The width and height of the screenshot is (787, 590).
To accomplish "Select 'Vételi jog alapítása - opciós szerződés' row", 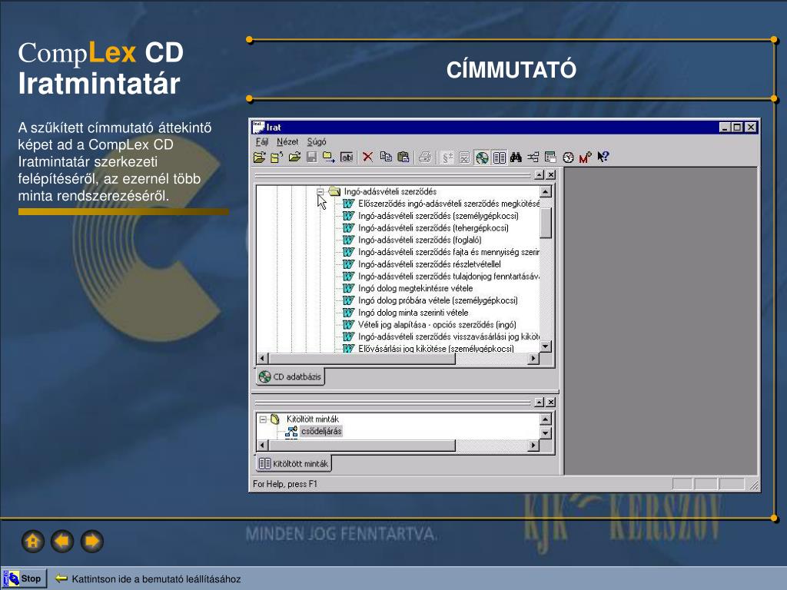I will coord(430,325).
